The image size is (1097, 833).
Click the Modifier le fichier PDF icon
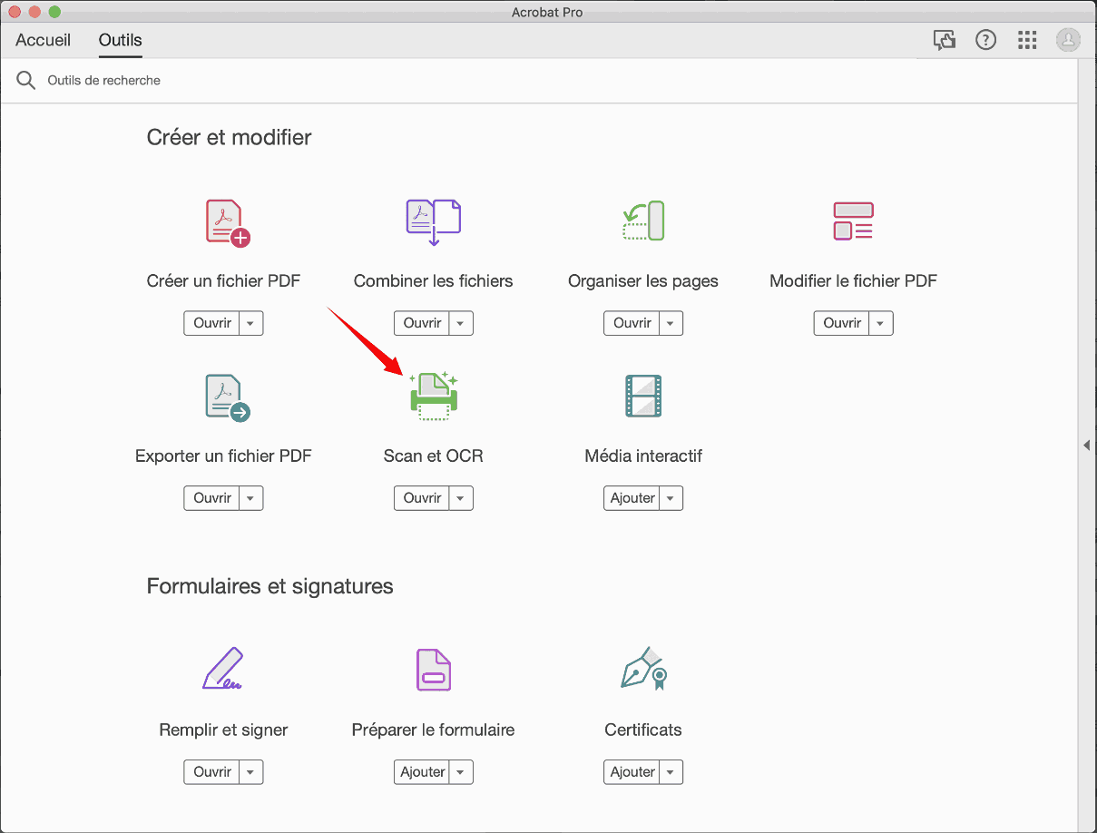pyautogui.click(x=853, y=220)
